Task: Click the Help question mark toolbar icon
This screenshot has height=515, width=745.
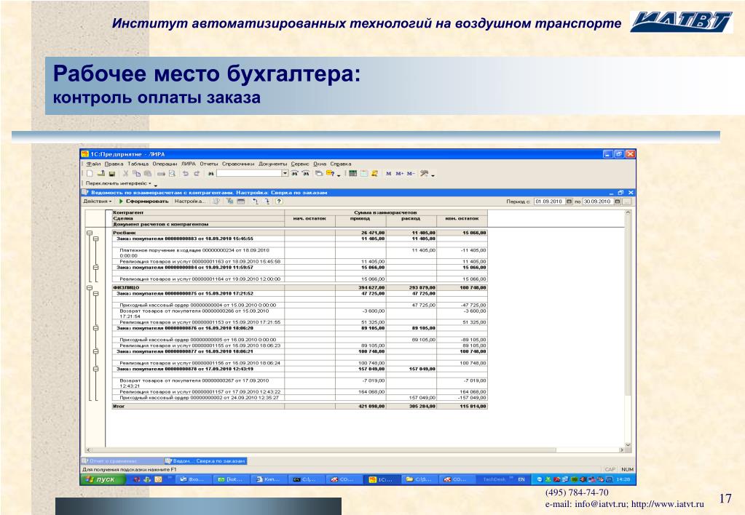Action: pos(331,174)
